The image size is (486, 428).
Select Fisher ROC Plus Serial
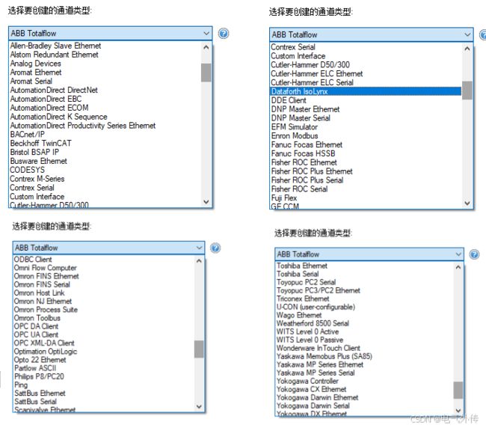(x=307, y=180)
